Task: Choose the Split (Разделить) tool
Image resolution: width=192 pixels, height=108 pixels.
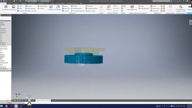Action: (89, 6)
